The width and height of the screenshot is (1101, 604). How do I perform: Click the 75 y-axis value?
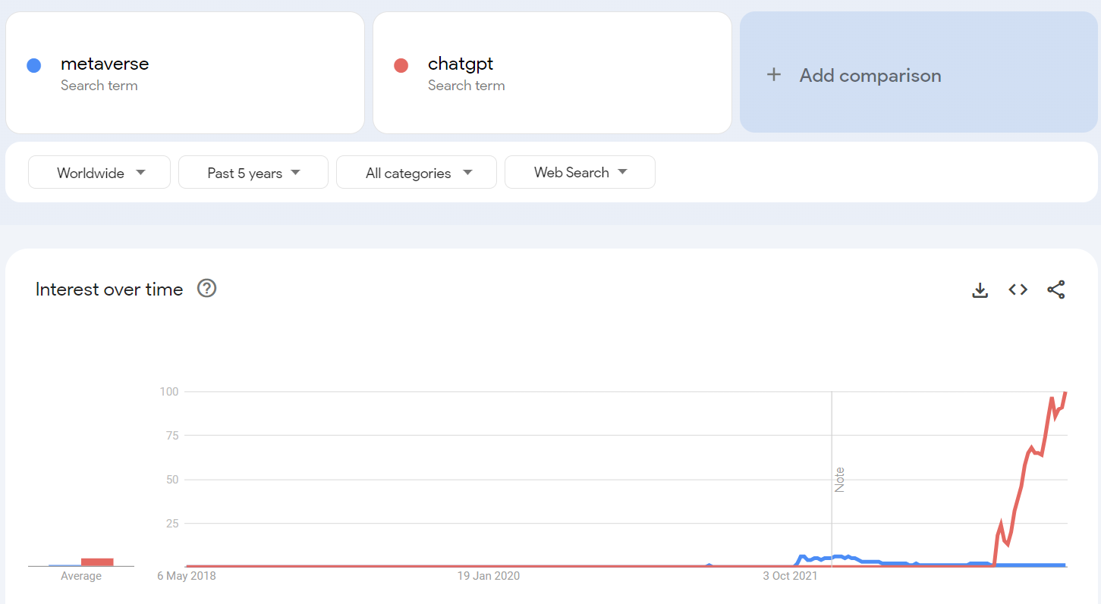171,436
